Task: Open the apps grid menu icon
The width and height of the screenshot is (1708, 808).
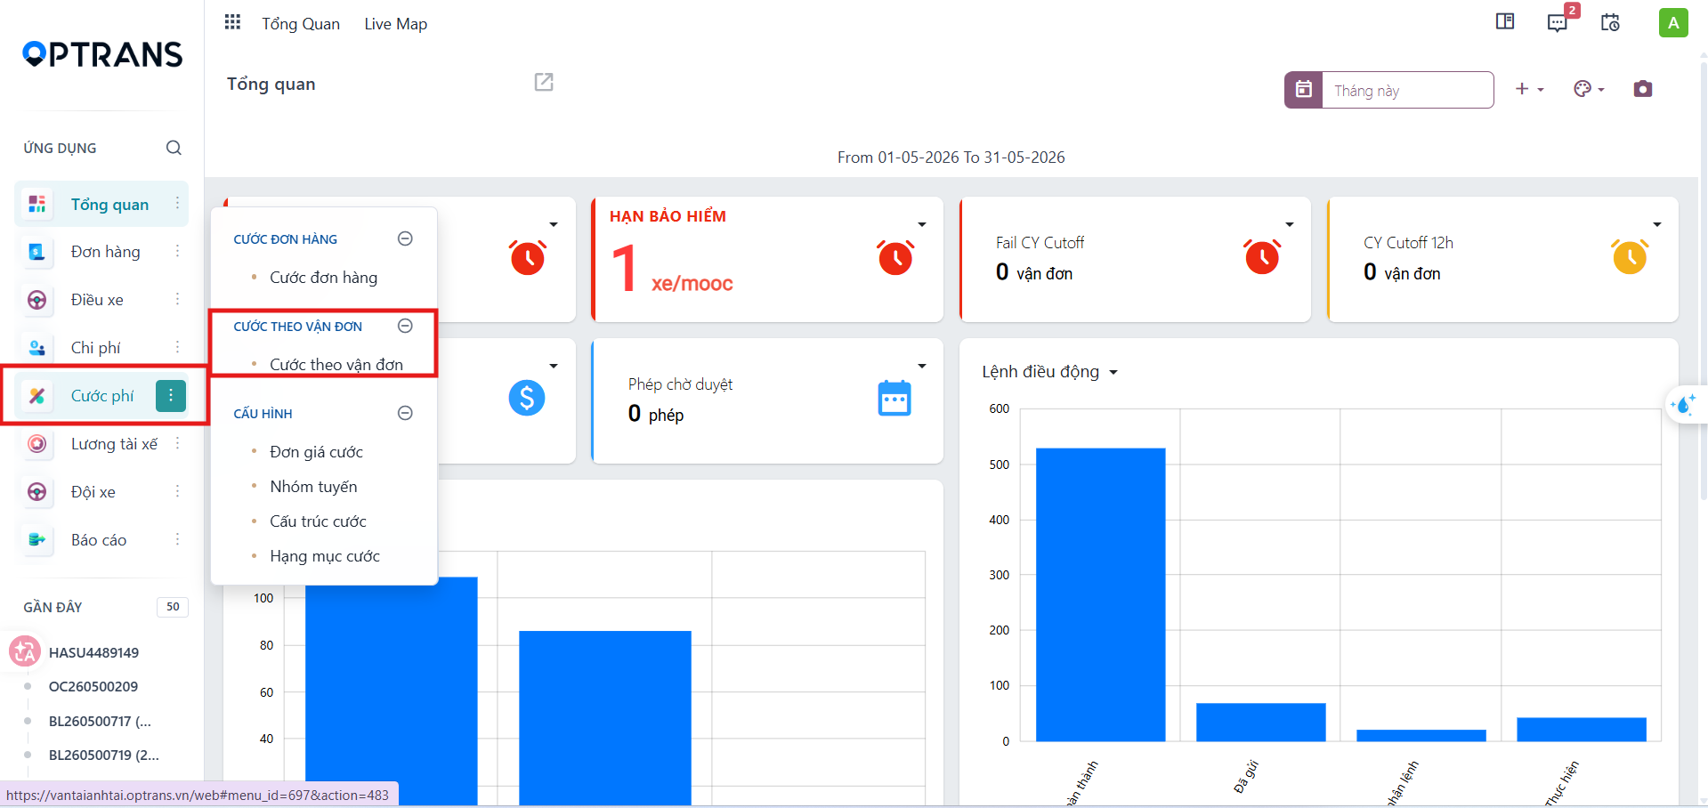Action: pyautogui.click(x=232, y=22)
